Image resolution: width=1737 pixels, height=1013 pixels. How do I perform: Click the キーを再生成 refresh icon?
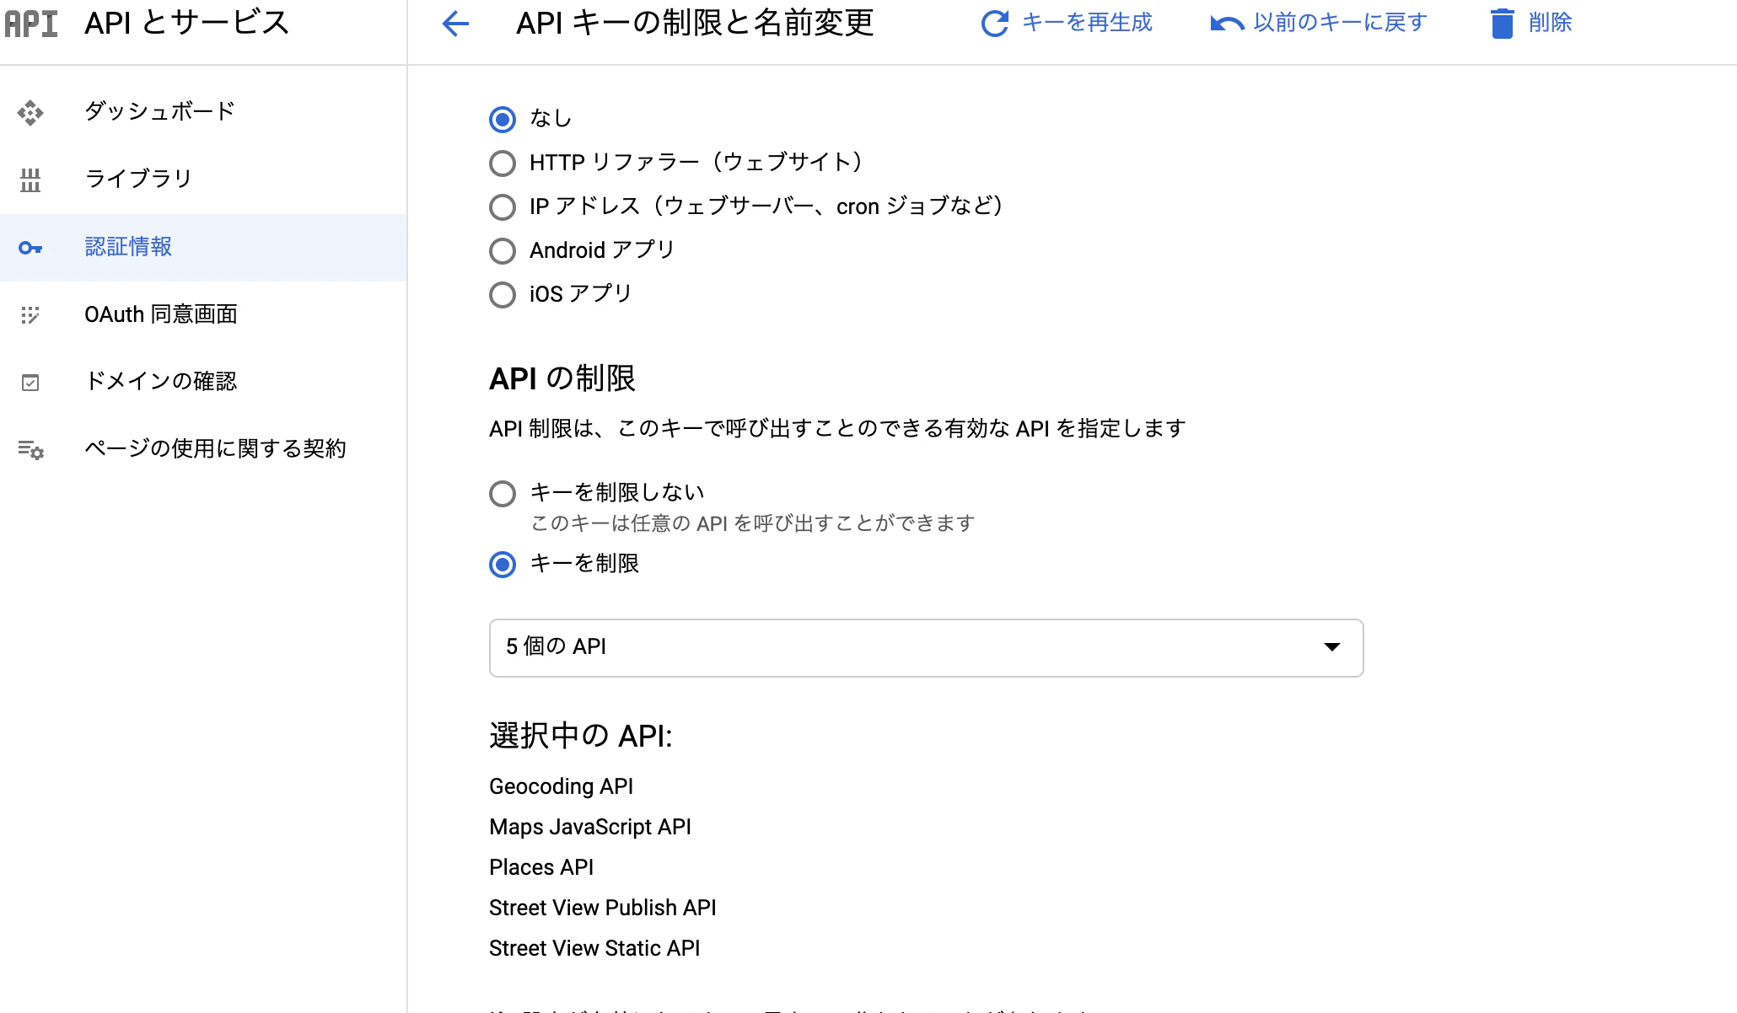tap(995, 24)
